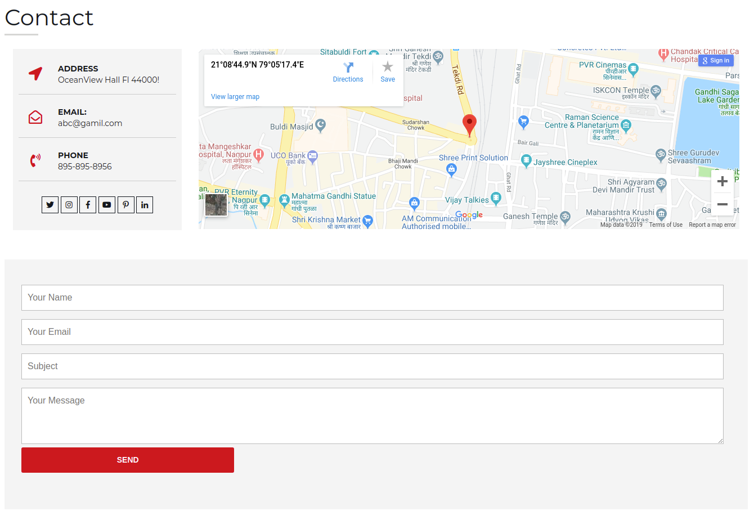The width and height of the screenshot is (754, 520).
Task: Click the phone number 895-895-8956
Action: 85,167
